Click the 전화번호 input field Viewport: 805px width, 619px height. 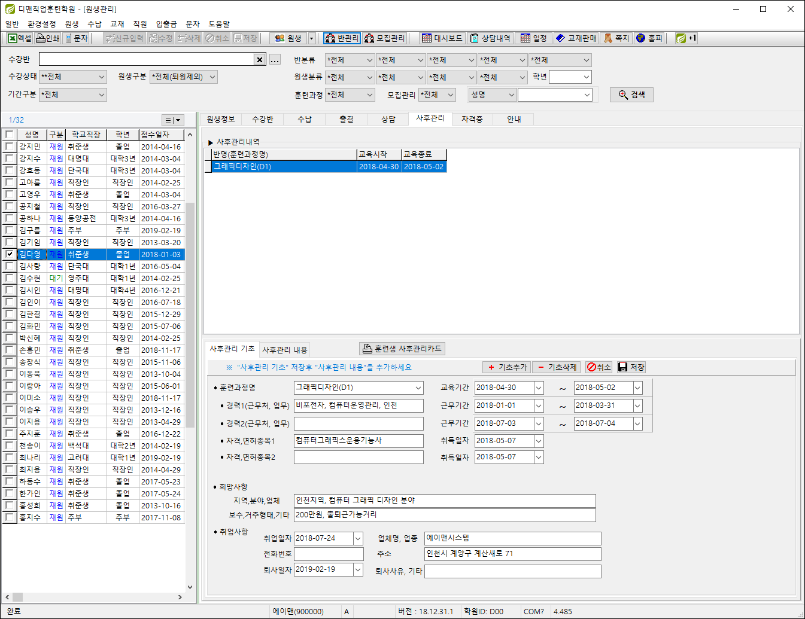329,554
